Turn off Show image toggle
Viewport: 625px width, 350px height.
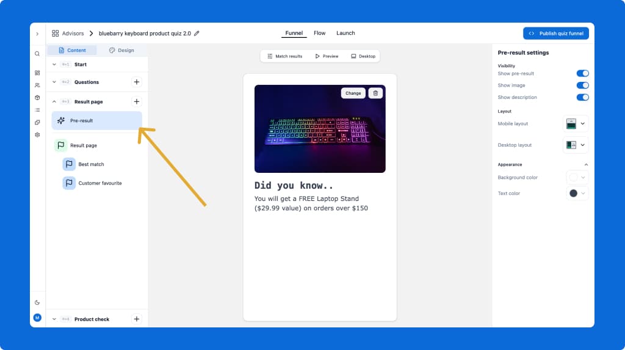pos(582,86)
